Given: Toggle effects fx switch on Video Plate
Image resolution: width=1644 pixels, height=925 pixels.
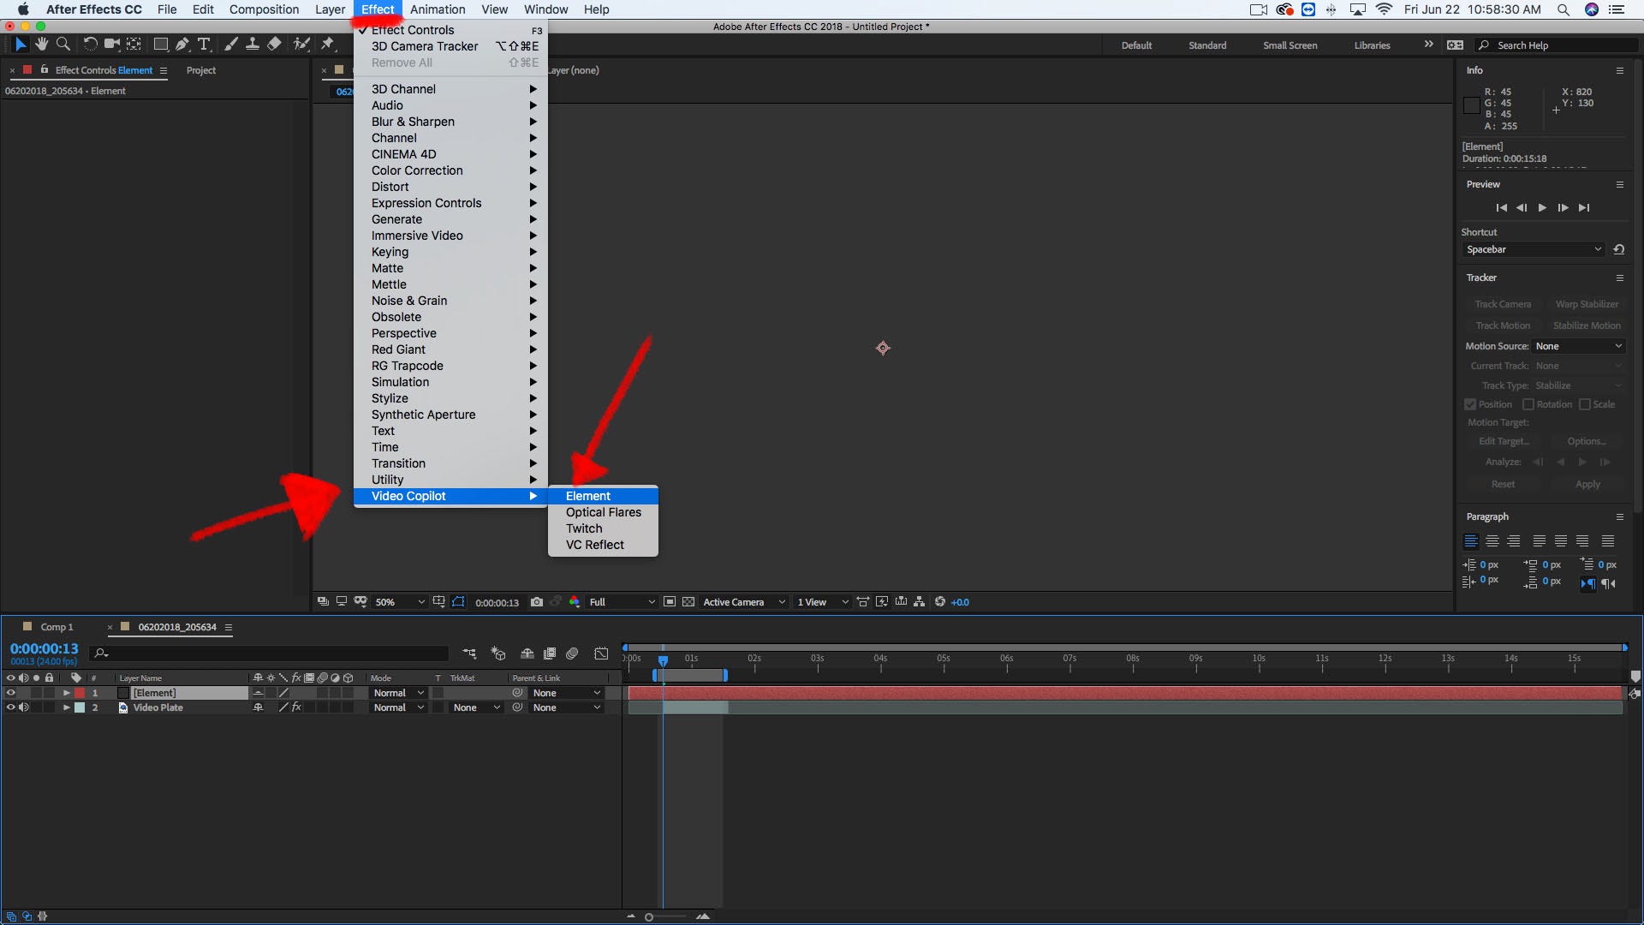Looking at the screenshot, I should (296, 707).
